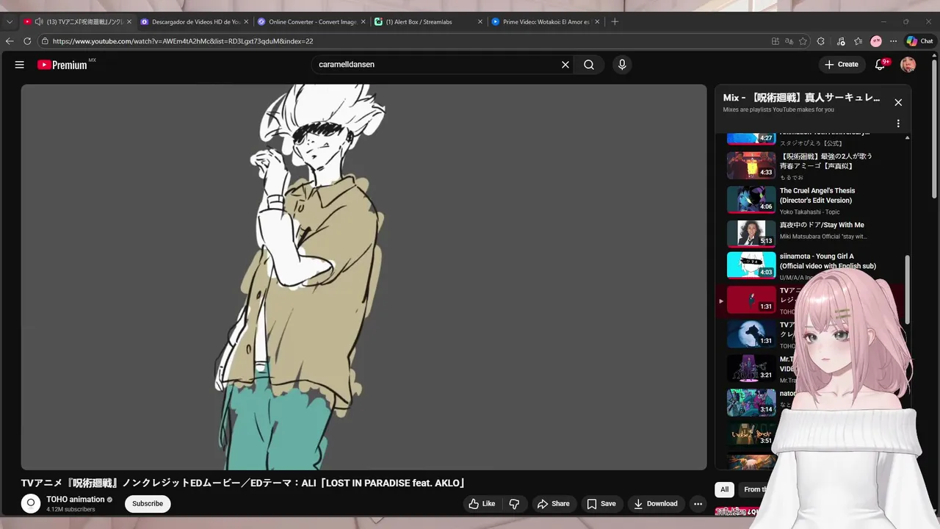The height and width of the screenshot is (529, 940).
Task: Run search with the magnifier button
Action: point(589,65)
